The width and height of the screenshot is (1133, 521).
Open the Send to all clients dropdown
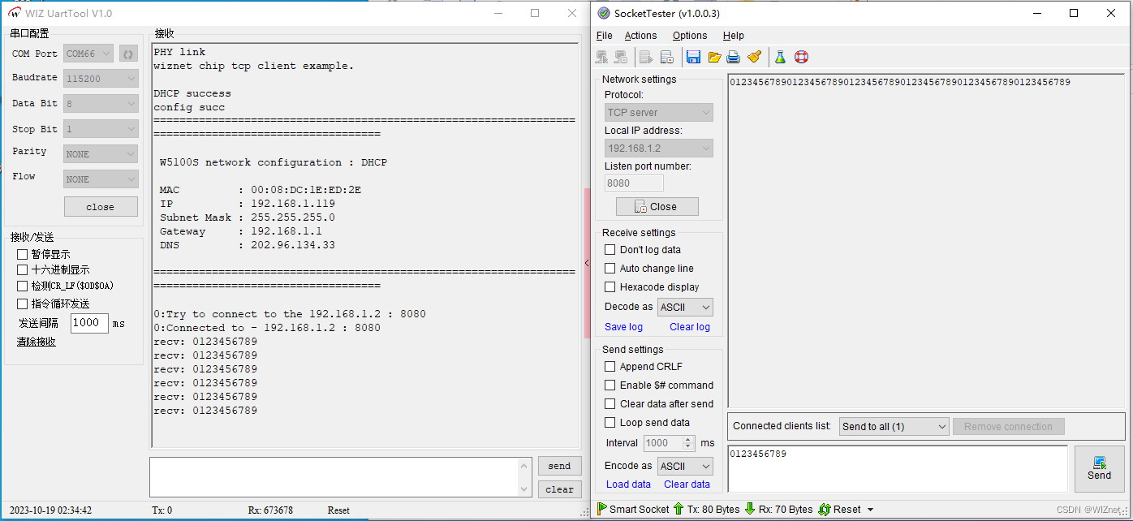coord(894,427)
